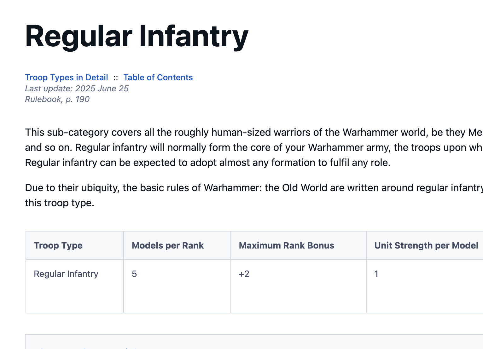The height and width of the screenshot is (349, 483).
Task: Open the Table of Contents link
Action: pos(158,77)
